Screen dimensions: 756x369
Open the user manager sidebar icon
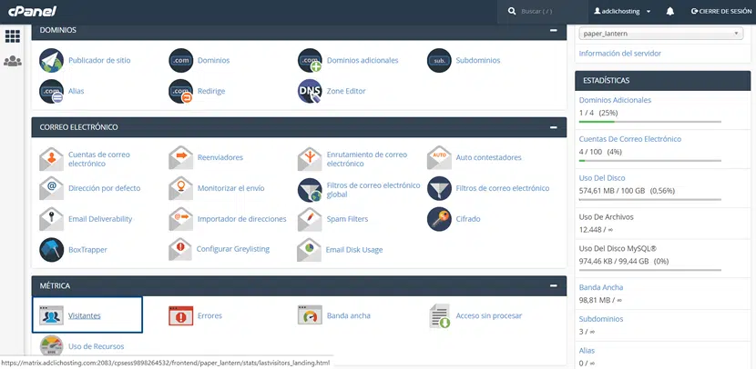pyautogui.click(x=13, y=62)
